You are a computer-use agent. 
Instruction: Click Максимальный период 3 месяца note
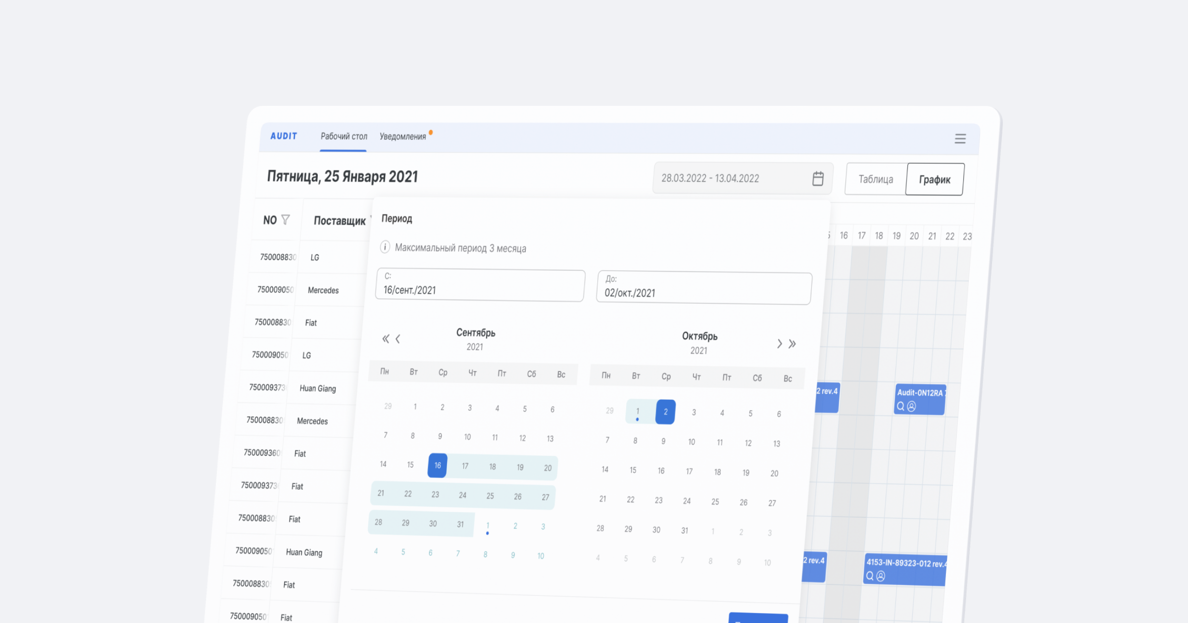[460, 248]
